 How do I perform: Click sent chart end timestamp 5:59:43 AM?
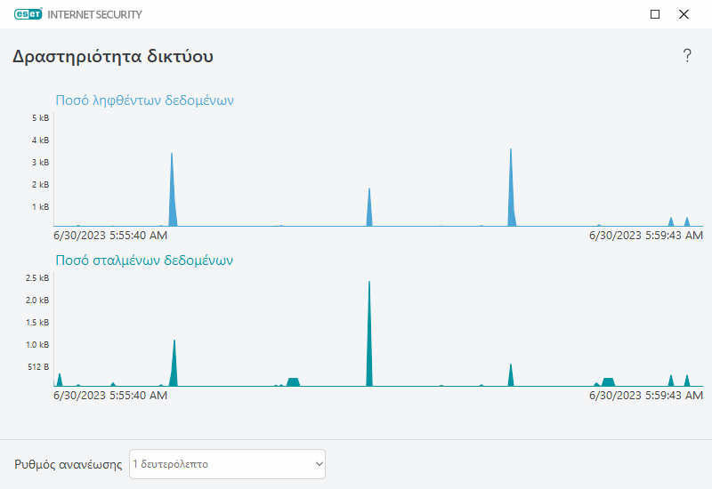[x=647, y=396]
